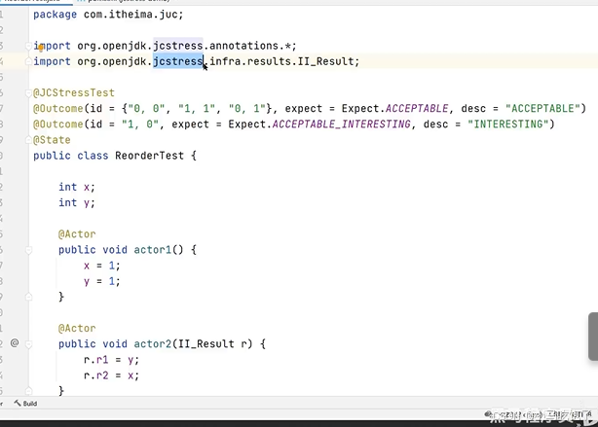Click annotations in the first import
The width and height of the screenshot is (598, 427).
pyautogui.click(x=243, y=46)
